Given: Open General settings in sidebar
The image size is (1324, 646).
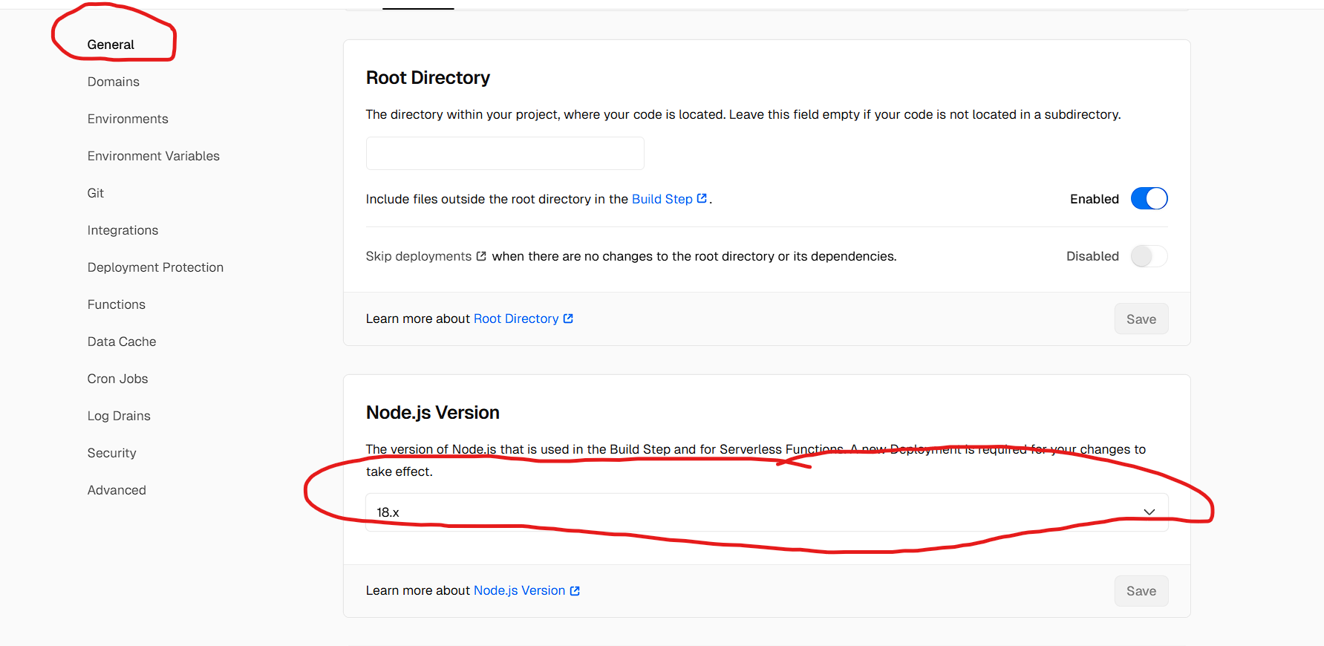Looking at the screenshot, I should pyautogui.click(x=111, y=45).
